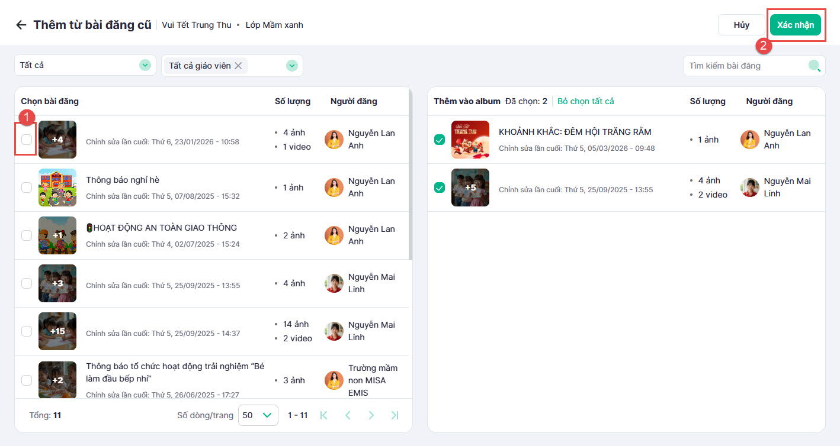Go to the first page of results

323,415
